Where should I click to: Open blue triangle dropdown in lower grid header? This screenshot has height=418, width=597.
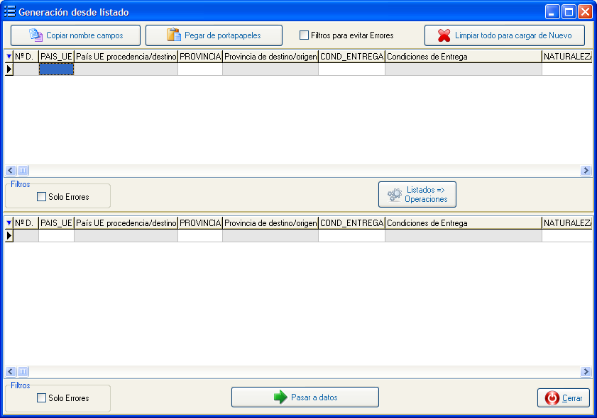[9, 223]
